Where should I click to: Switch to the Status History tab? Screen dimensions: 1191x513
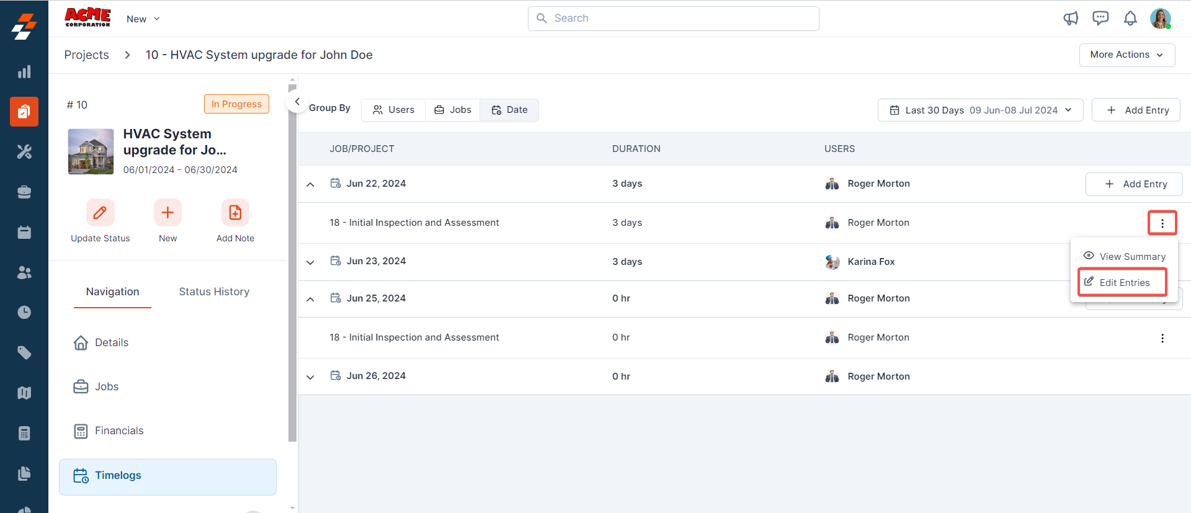pyautogui.click(x=214, y=292)
